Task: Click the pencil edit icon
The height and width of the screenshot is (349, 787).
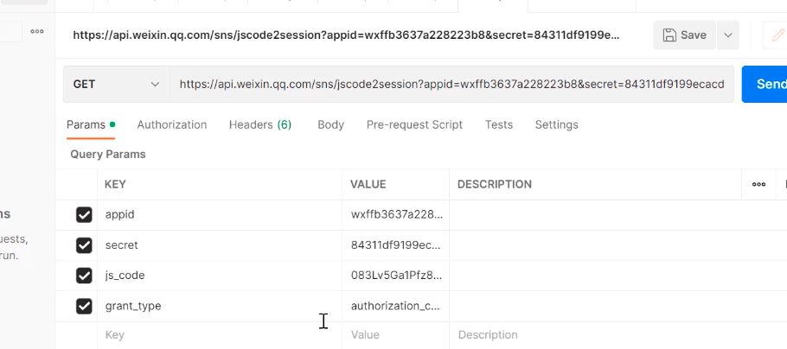Action: 777,35
